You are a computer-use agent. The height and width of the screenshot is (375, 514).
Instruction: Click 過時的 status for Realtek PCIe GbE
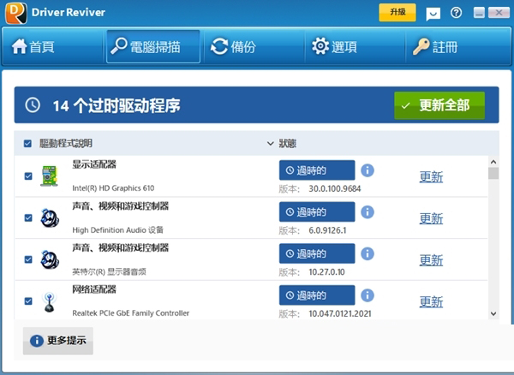pos(317,295)
